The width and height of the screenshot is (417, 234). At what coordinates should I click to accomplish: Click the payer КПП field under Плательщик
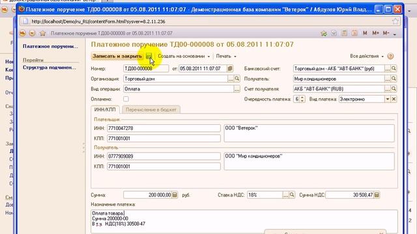[164, 138]
